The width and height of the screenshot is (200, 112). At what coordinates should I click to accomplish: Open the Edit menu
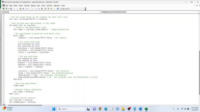tap(11, 6)
